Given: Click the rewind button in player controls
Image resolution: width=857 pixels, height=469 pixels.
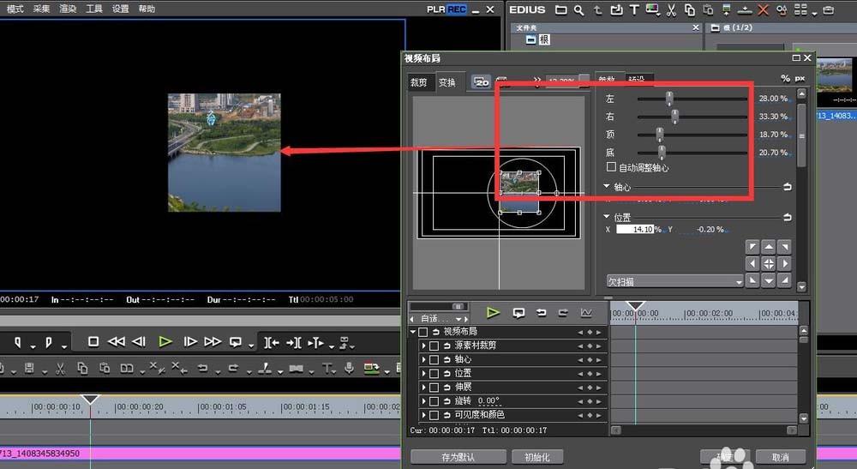Looking at the screenshot, I should coord(117,341).
